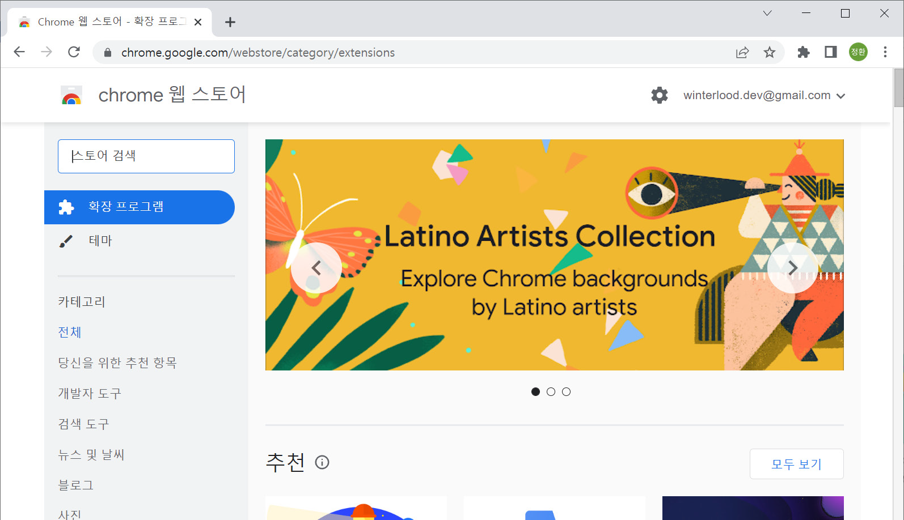
Task: Click the 확장 프로그램 puzzle piece icon
Action: [x=66, y=207]
